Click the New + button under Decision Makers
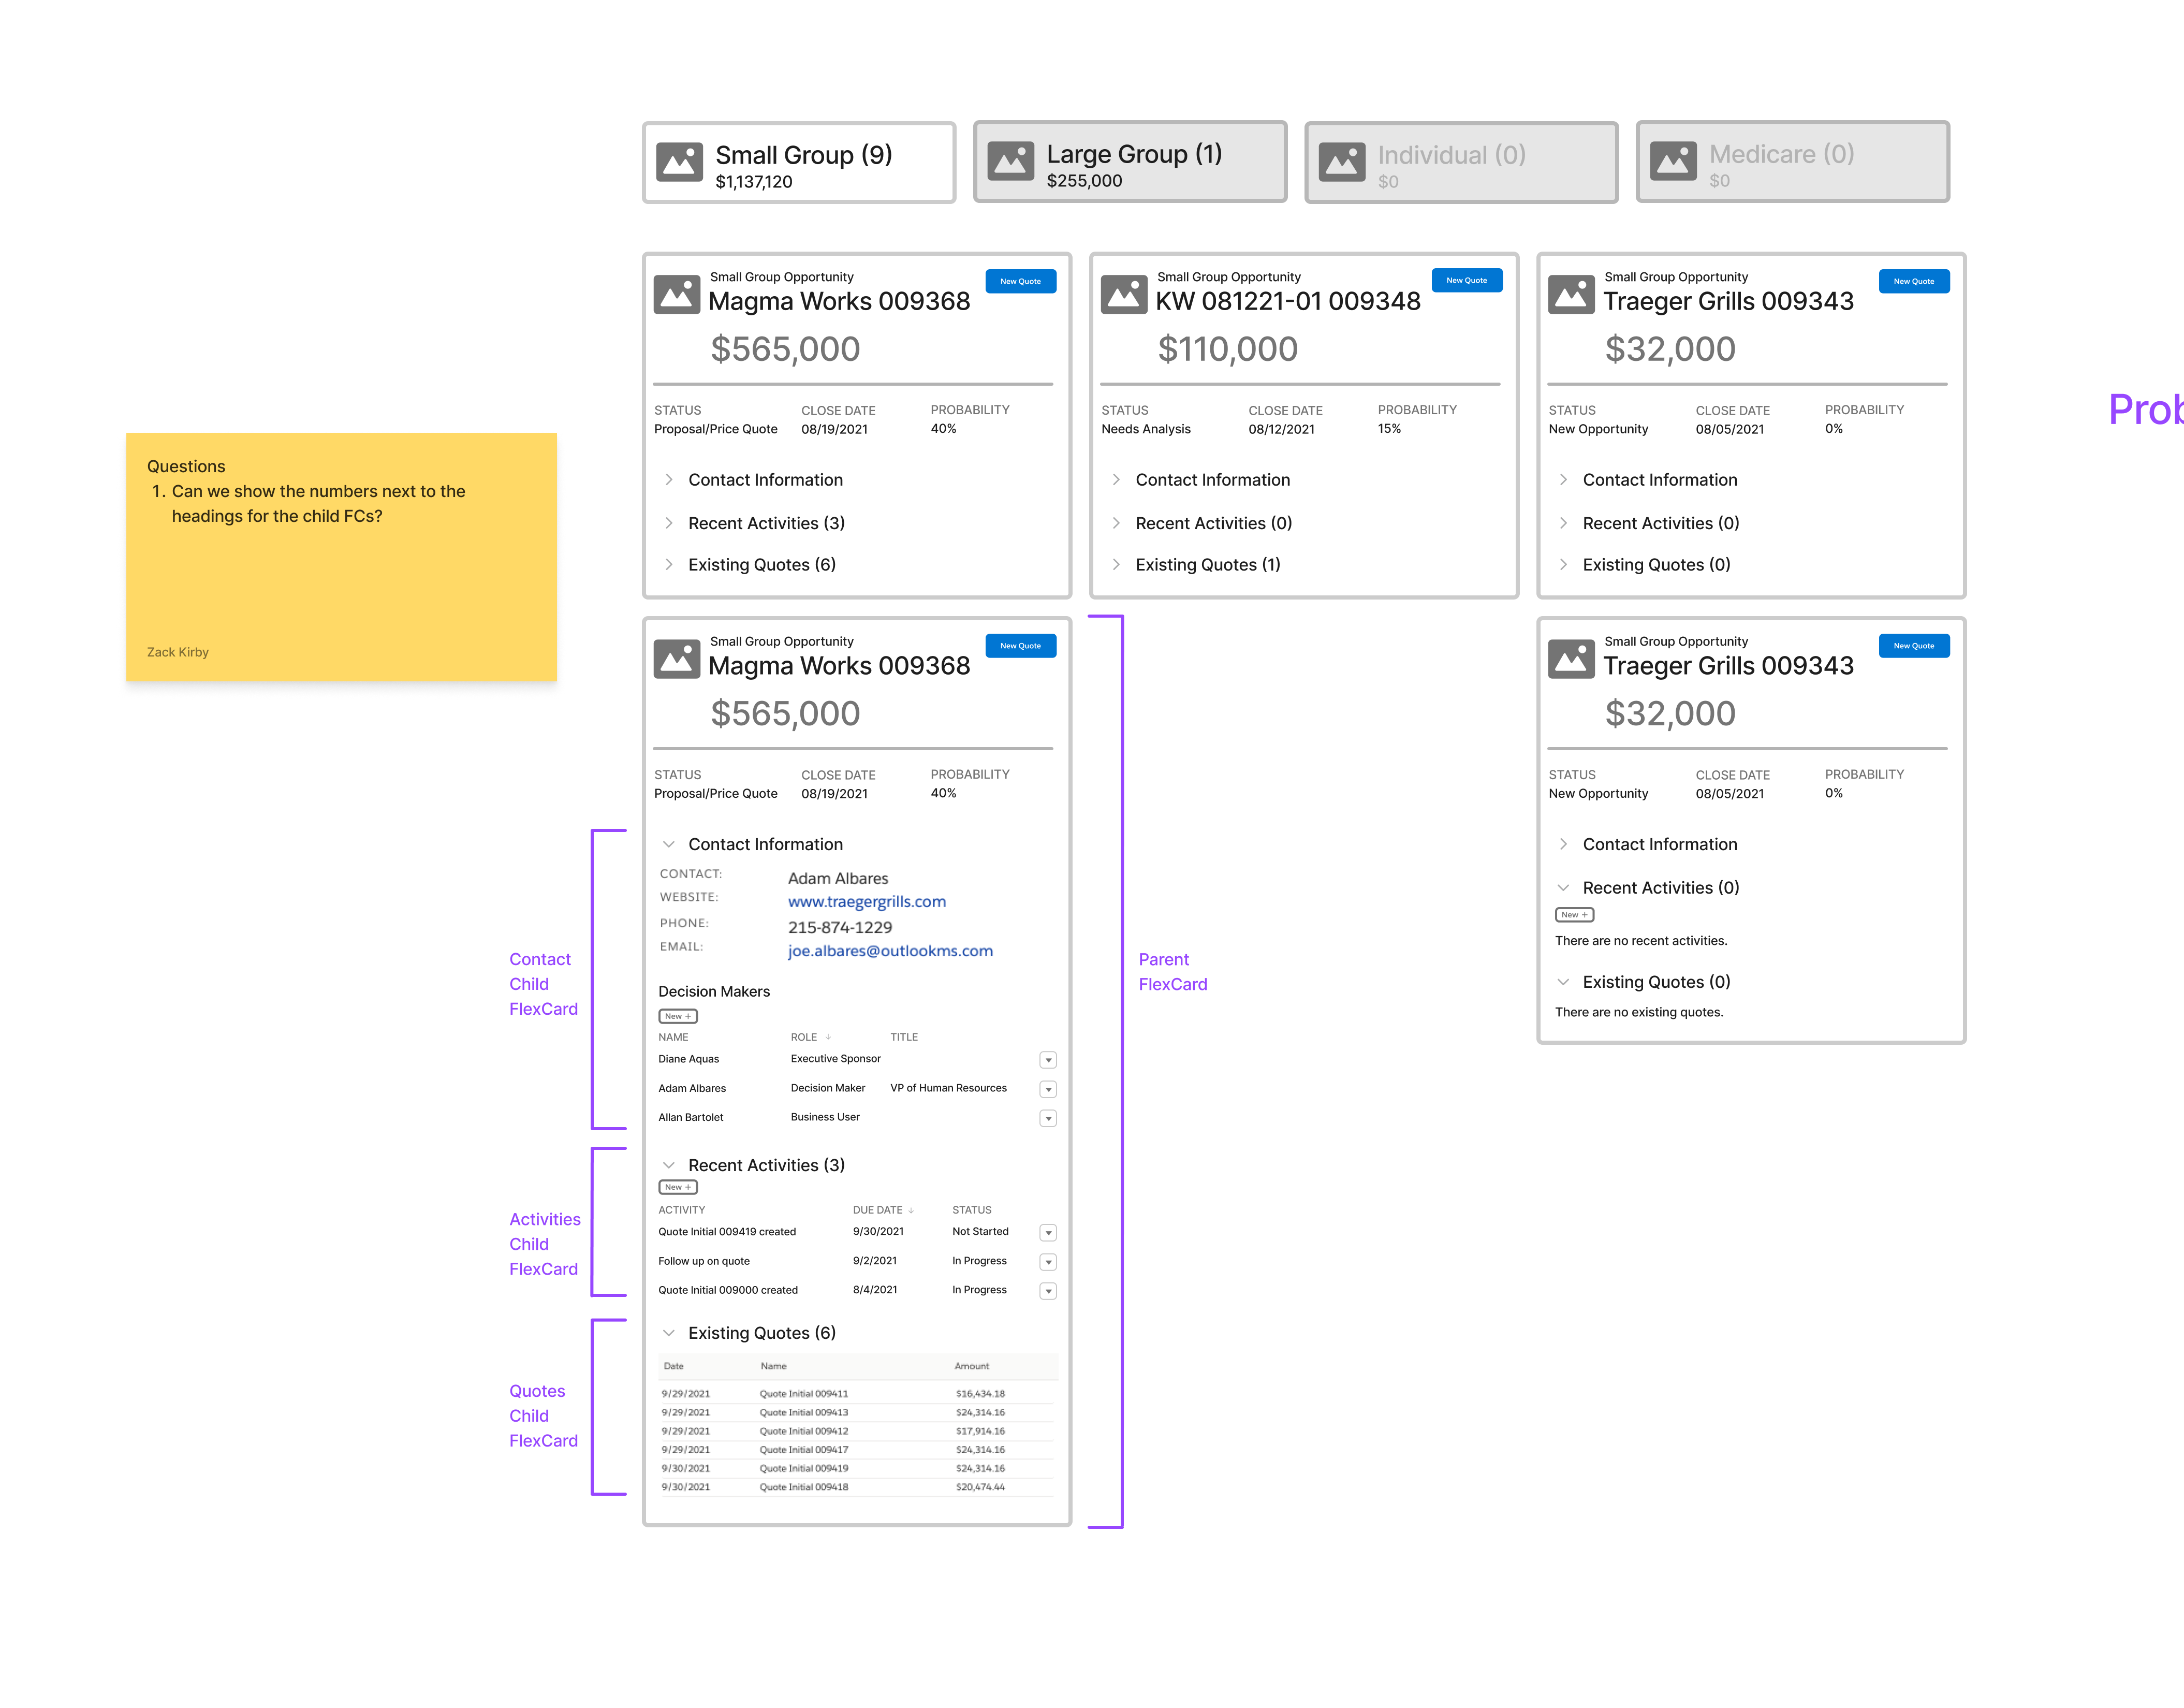 click(677, 1016)
